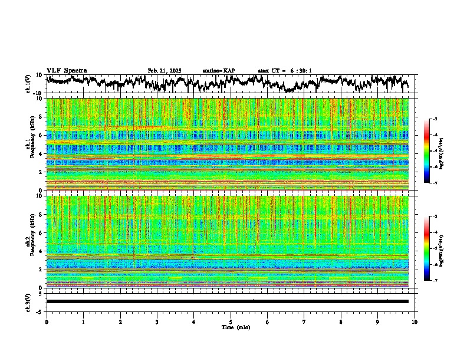The image size is (467, 361).
Task: Click the ch.2 color bar log(PSD) unit label
Action: [x=442, y=251]
